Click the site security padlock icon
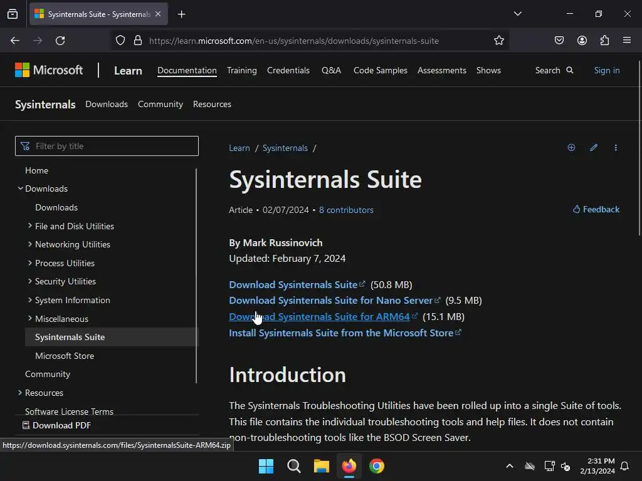This screenshot has height=481, width=642. pyautogui.click(x=138, y=41)
